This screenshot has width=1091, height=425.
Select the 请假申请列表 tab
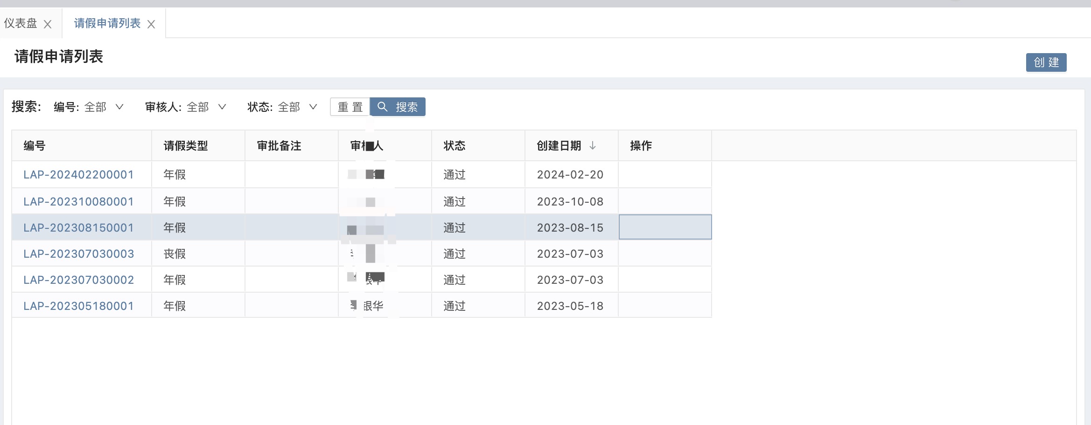coord(107,23)
